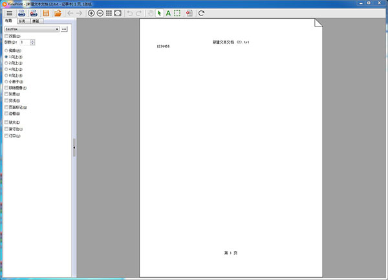Select the arrow pointer tool
Screen dimensions: 388x280
[159, 13]
